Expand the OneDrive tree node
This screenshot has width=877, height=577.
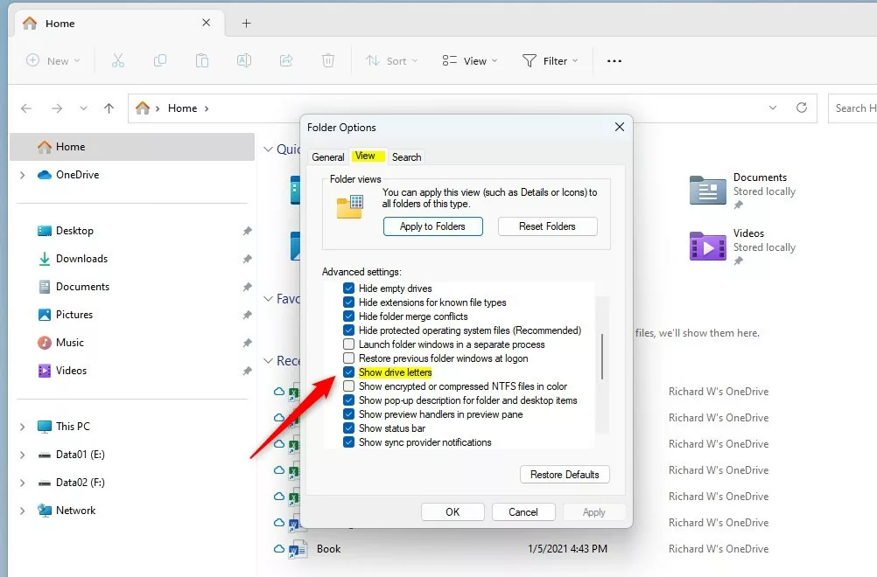click(22, 175)
